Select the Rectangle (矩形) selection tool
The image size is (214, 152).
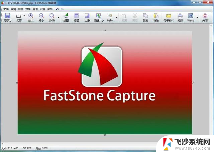[x=19, y=17]
